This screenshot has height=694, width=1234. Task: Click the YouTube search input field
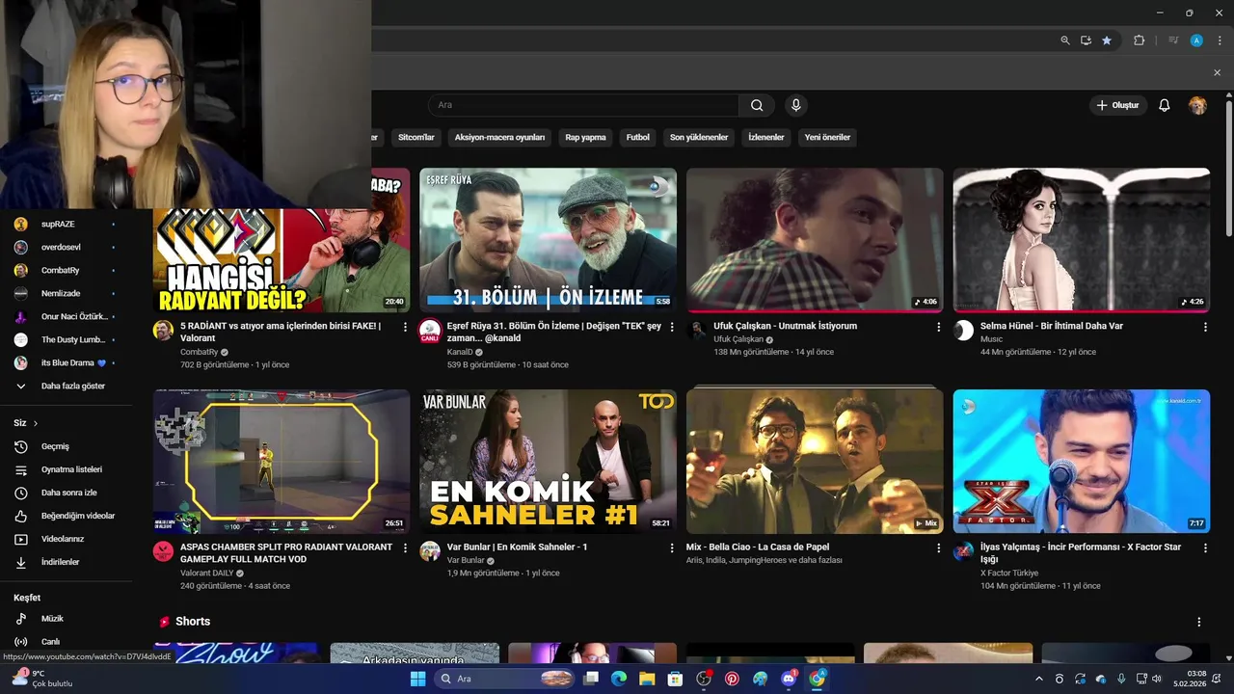pyautogui.click(x=583, y=105)
